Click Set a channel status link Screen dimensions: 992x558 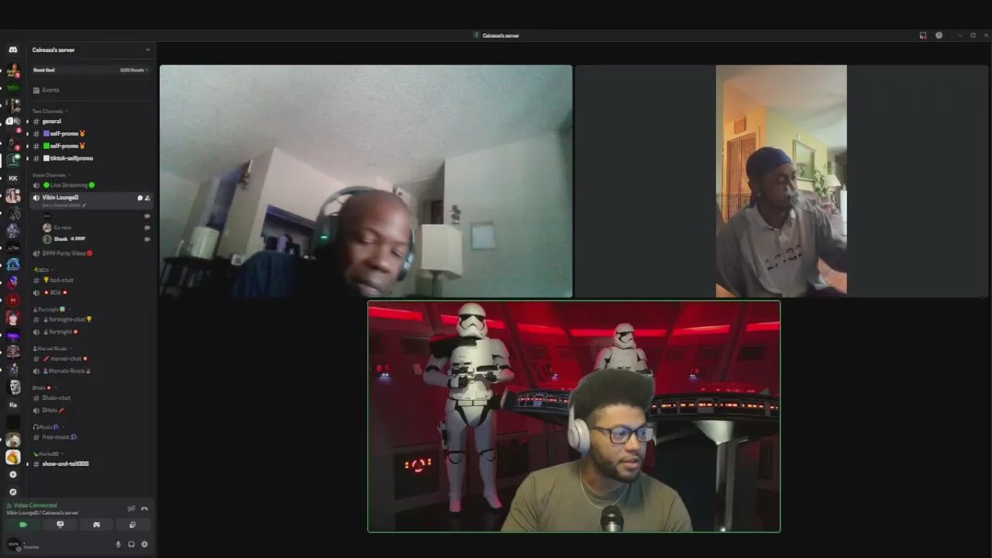tap(64, 205)
